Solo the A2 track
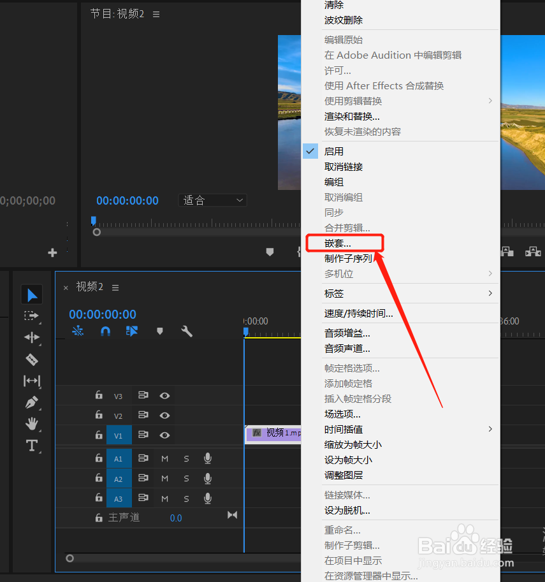545x582 pixels. [186, 479]
